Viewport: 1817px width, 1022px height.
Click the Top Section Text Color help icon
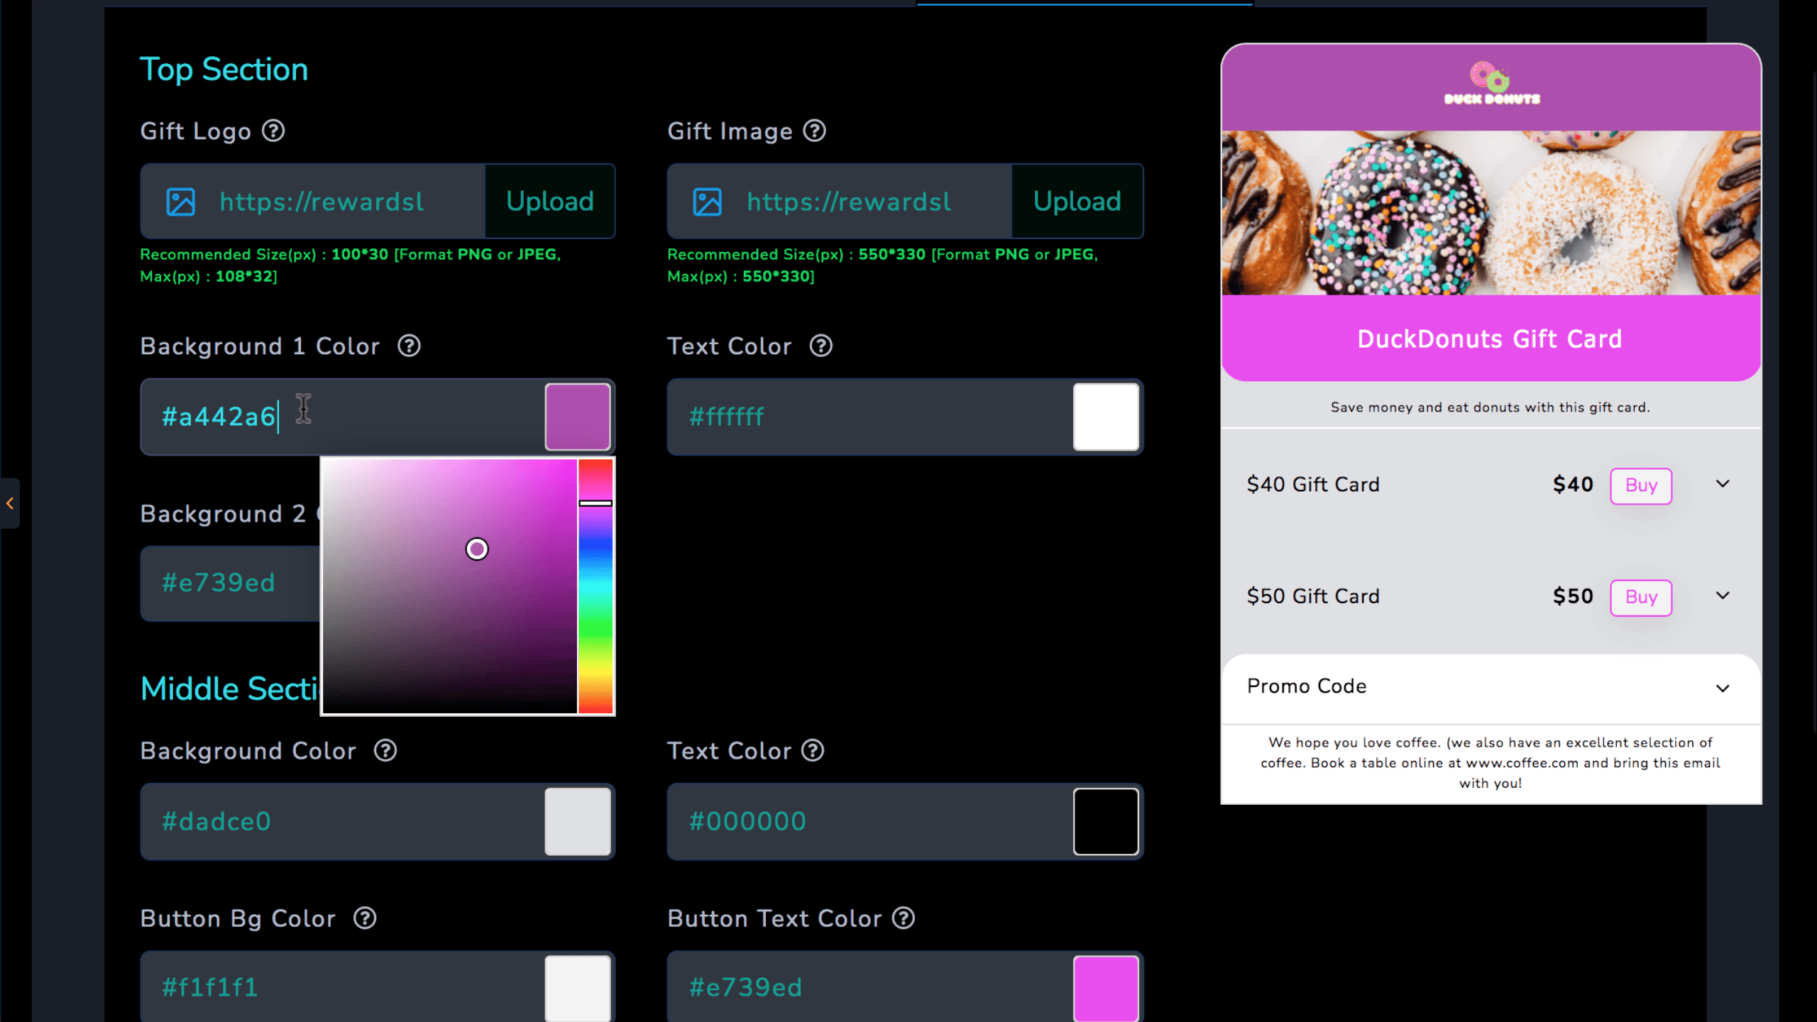click(821, 346)
